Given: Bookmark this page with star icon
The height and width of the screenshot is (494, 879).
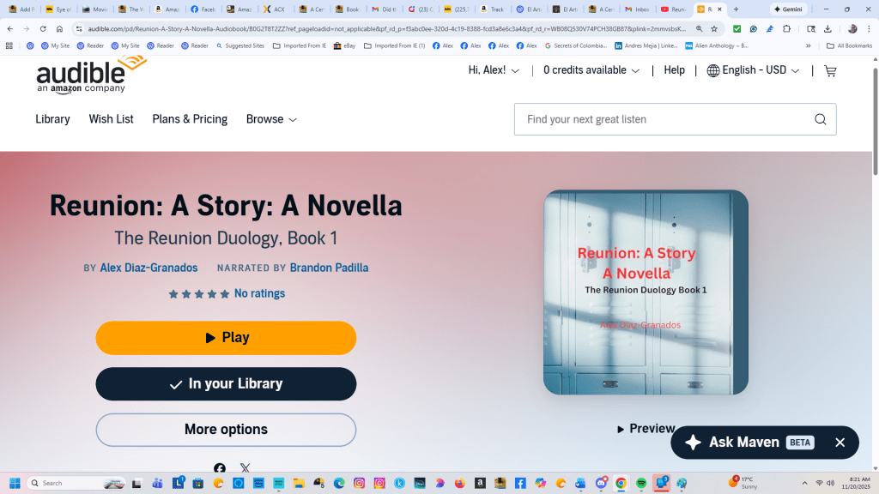Looking at the screenshot, I should 713,28.
